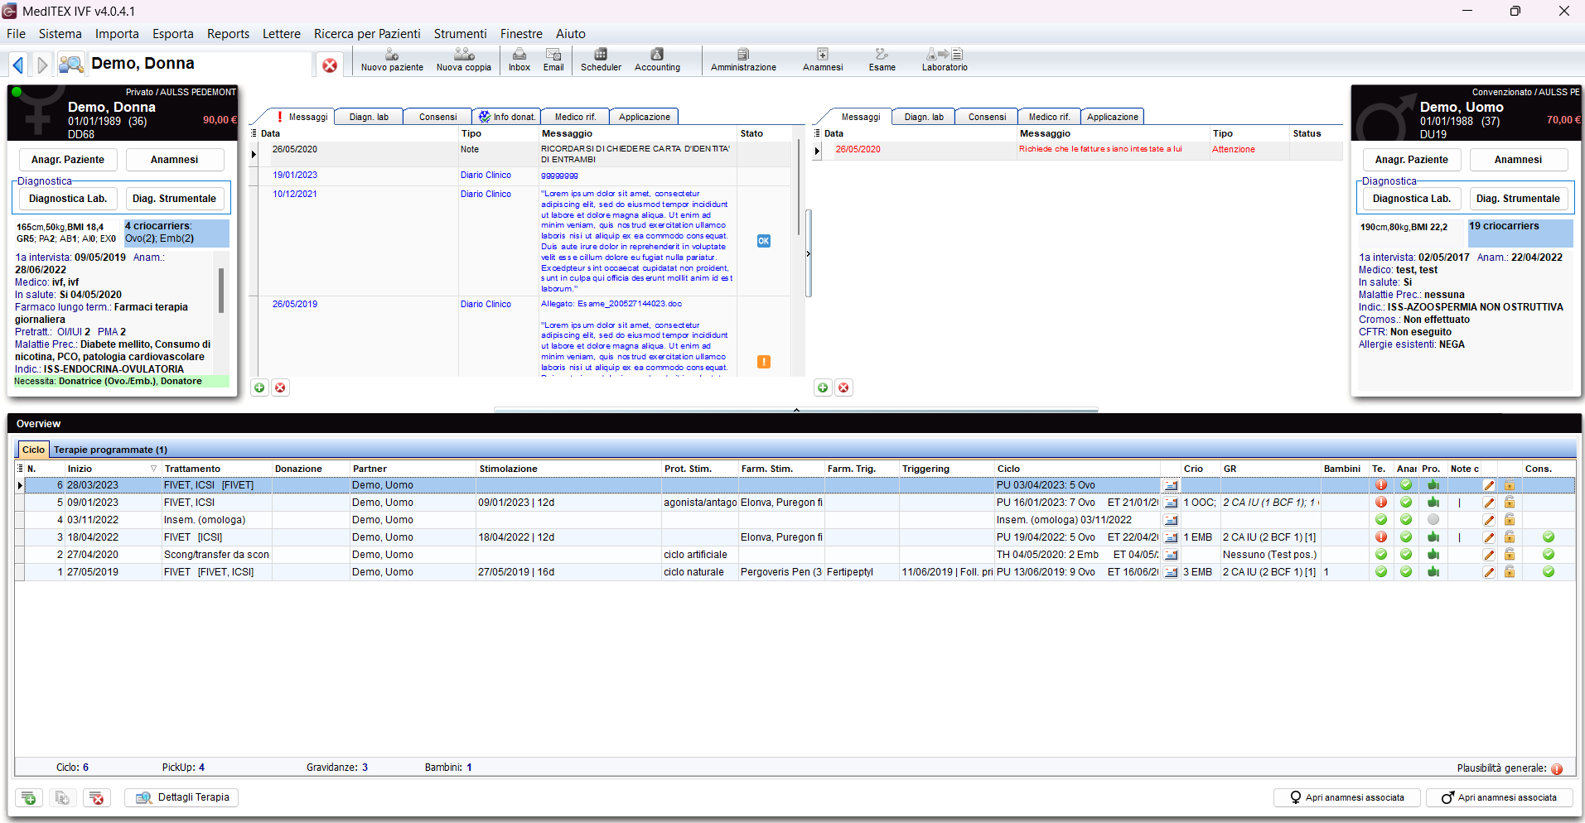
Task: Open Laboratorio from the top toolbar
Action: (944, 60)
